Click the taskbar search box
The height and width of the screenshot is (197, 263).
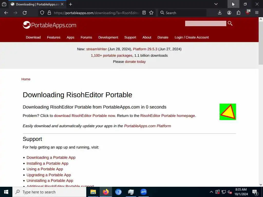[49, 192]
